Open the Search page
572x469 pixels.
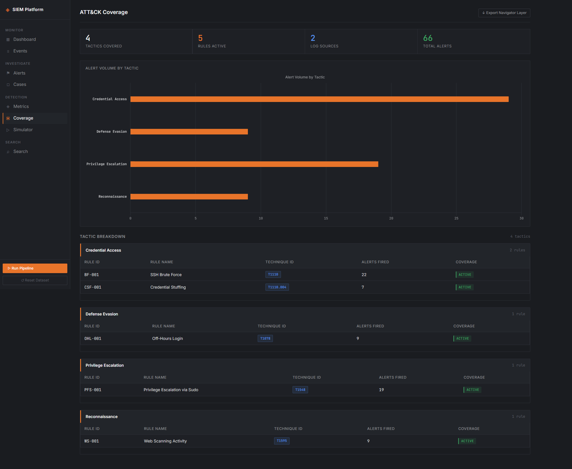click(x=35, y=151)
